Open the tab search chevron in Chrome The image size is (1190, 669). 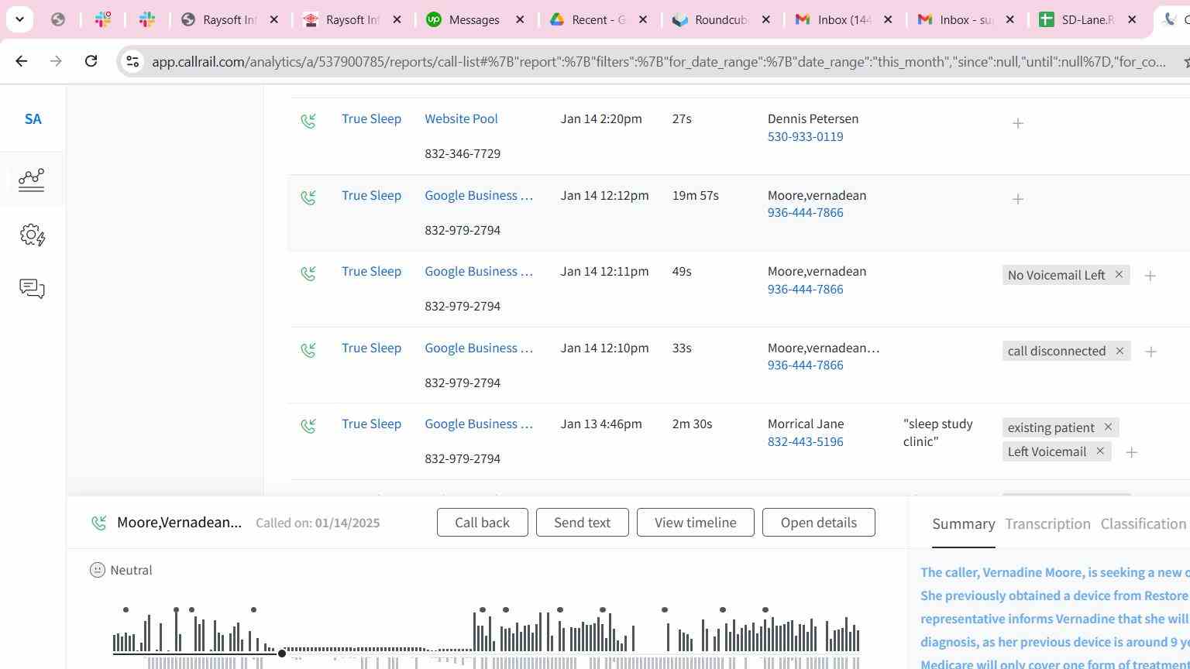[19, 19]
